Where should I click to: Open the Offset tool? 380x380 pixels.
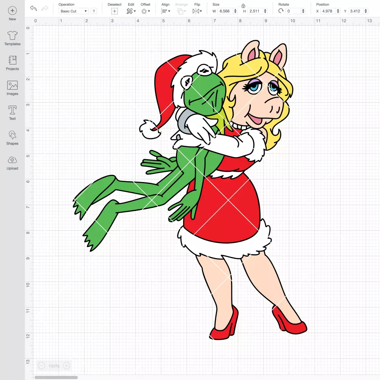tap(146, 11)
